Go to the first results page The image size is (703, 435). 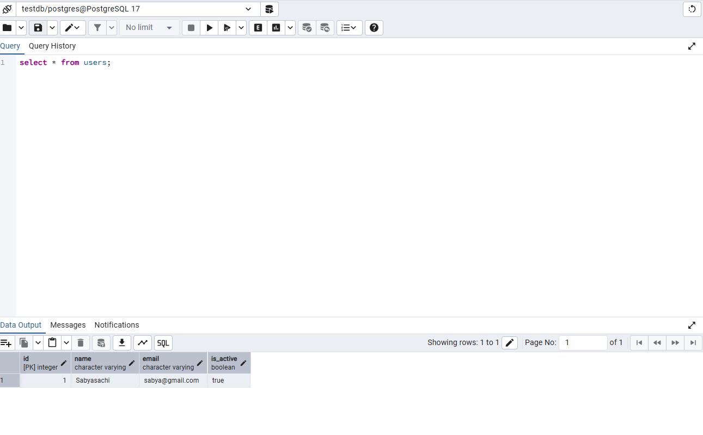pyautogui.click(x=639, y=343)
